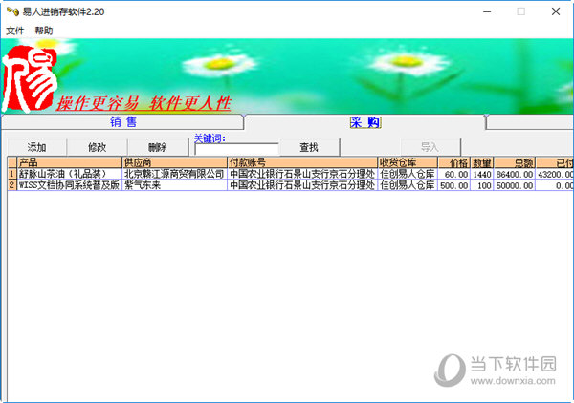
Task: Click the 查找 button
Action: point(309,147)
